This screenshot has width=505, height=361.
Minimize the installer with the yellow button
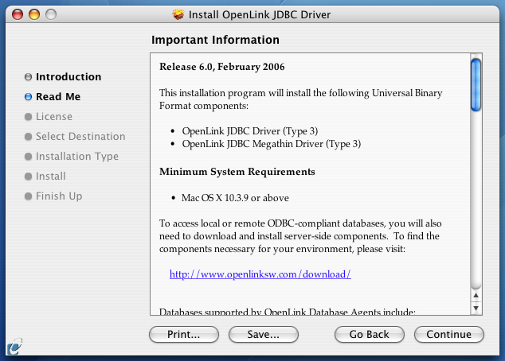click(35, 14)
